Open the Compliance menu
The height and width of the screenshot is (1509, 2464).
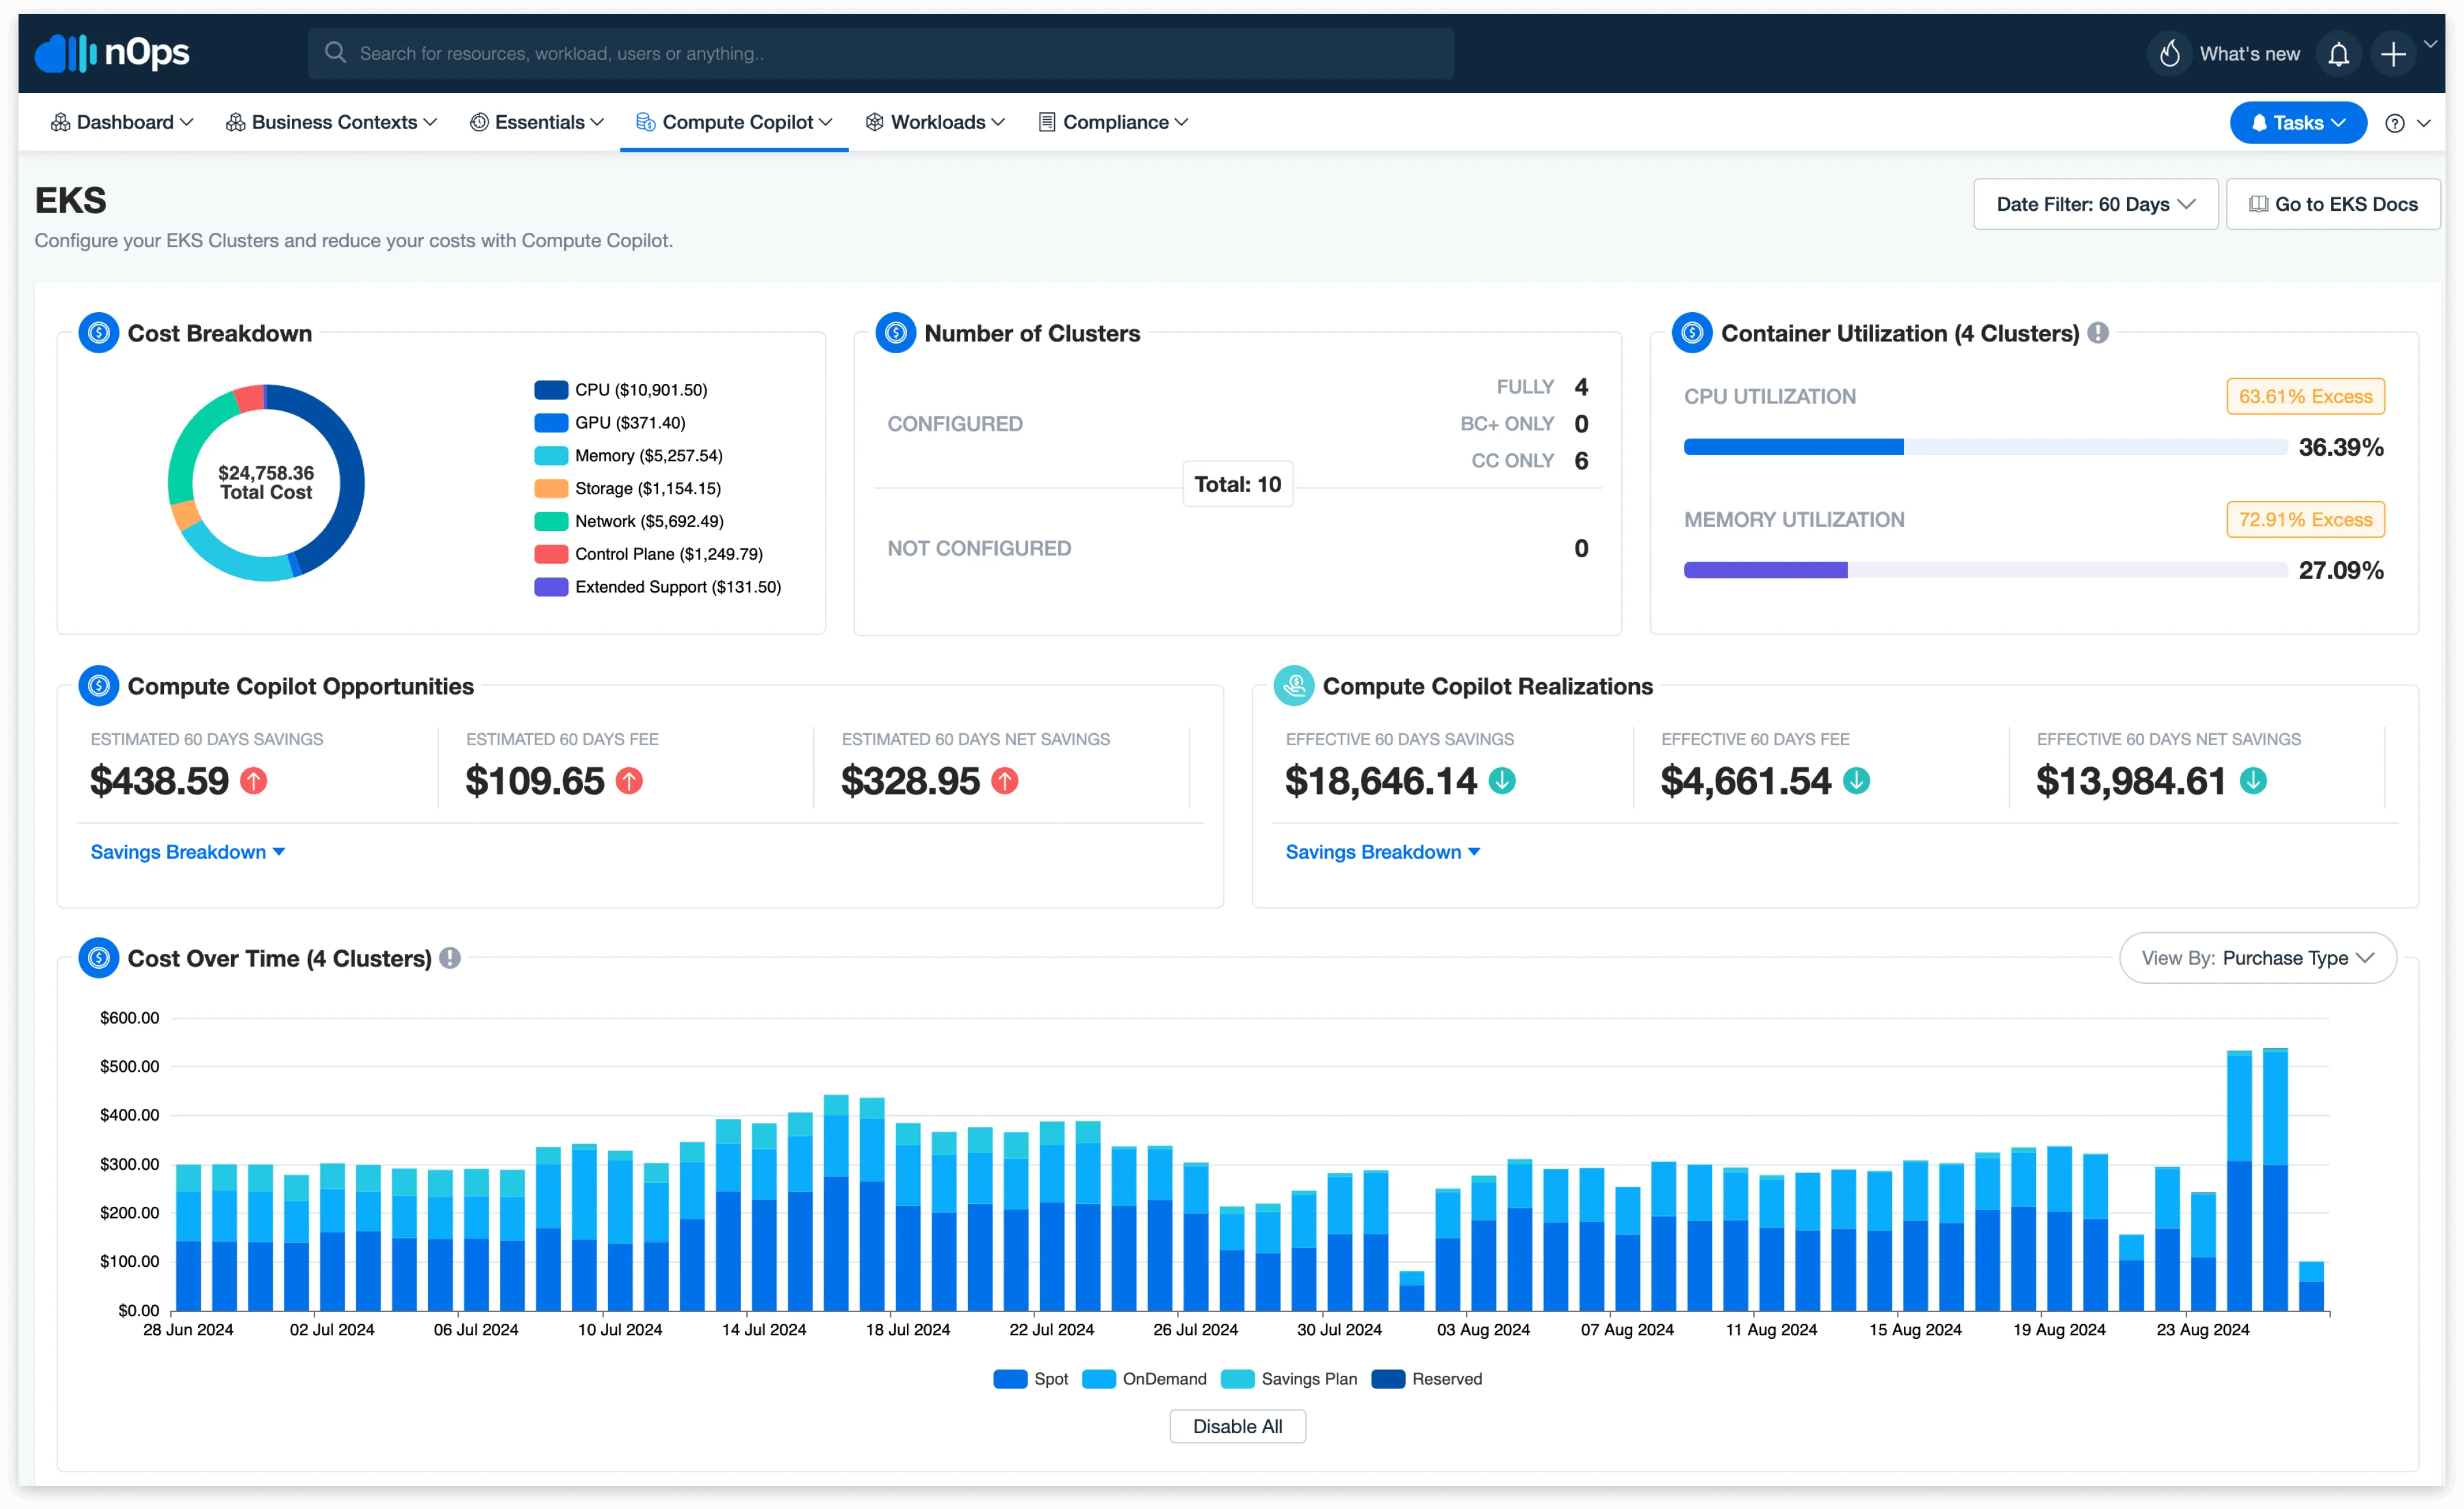coord(1113,122)
